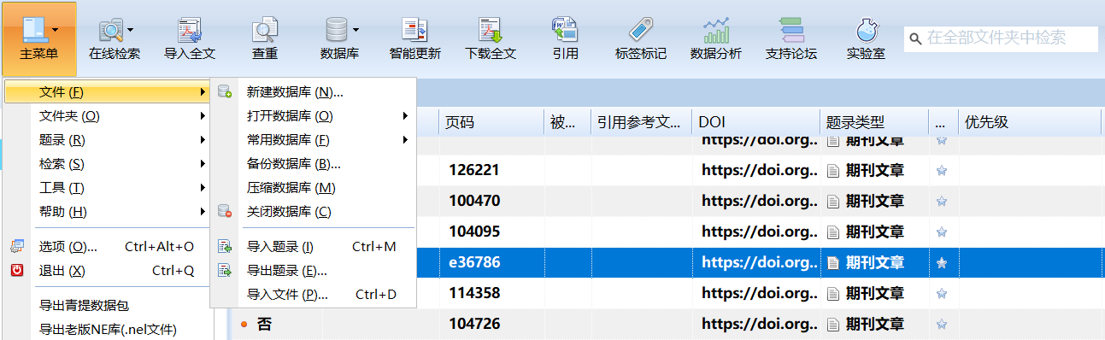Choose 导入题录 (I) menu entry
The height and width of the screenshot is (340, 1105).
tap(313, 247)
